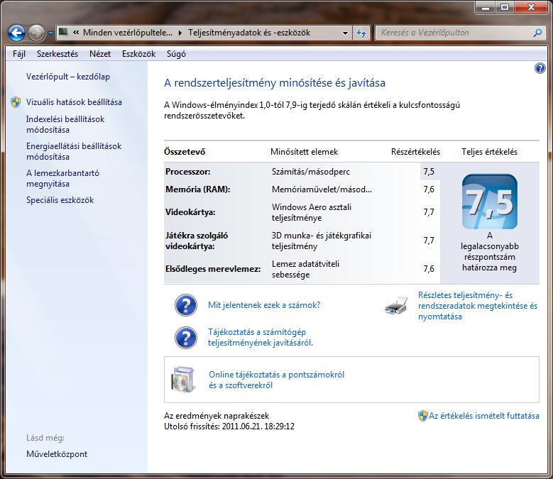
Task: Open the Eszközök menu
Action: tap(139, 54)
